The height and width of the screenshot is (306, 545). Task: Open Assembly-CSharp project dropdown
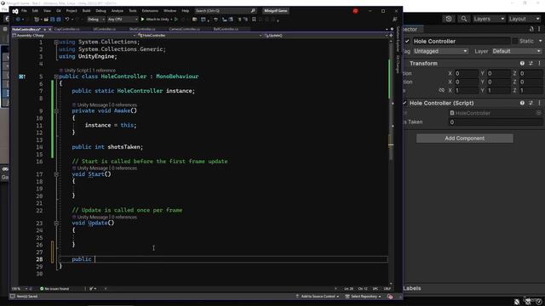[74, 36]
